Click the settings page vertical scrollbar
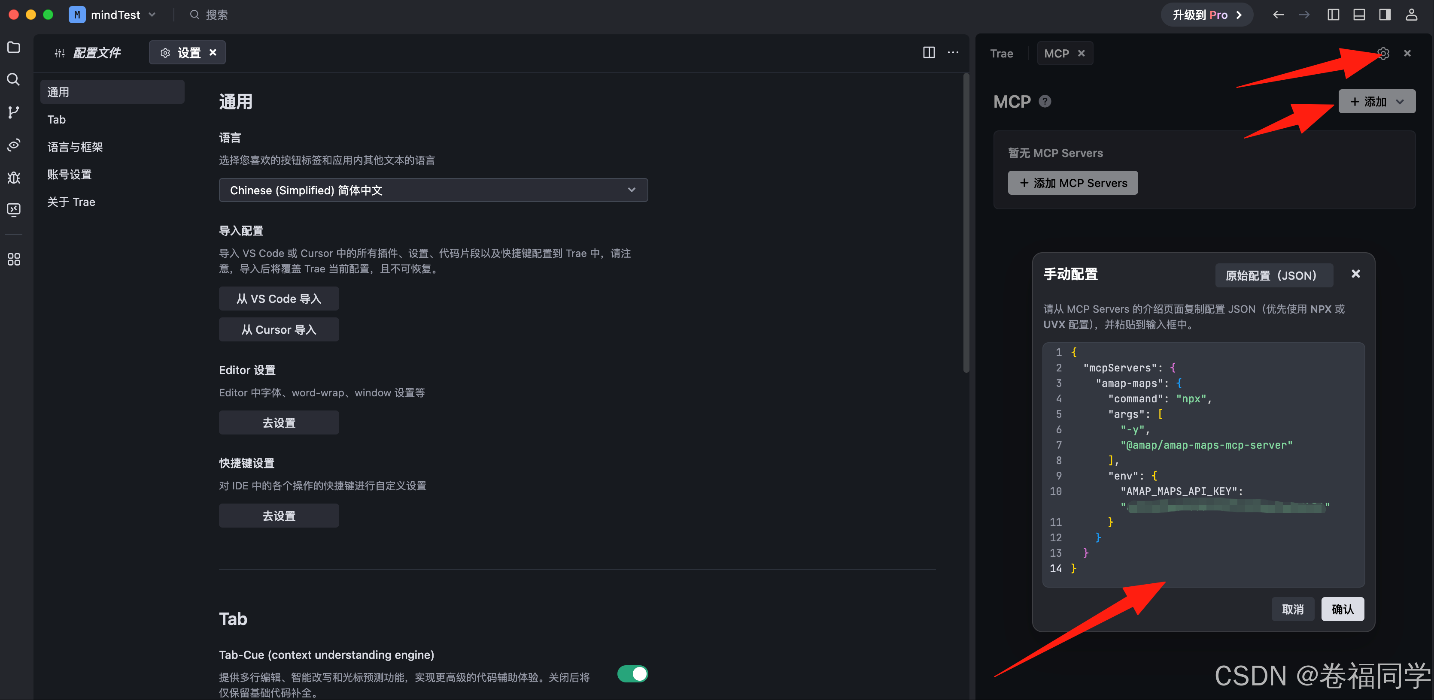1434x700 pixels. click(966, 223)
